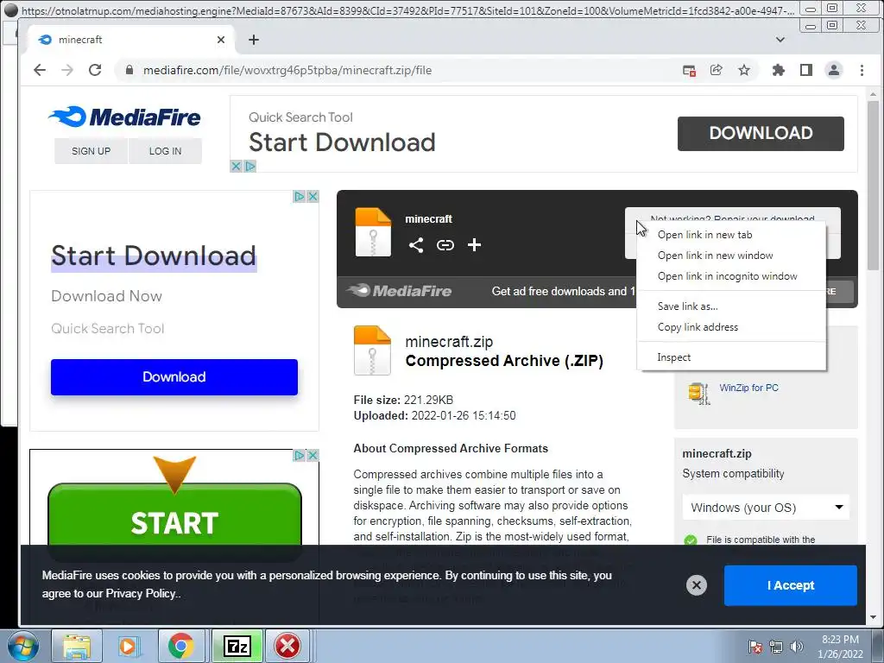884x663 pixels.
Task: Click I Accept cookies button
Action: [791, 585]
